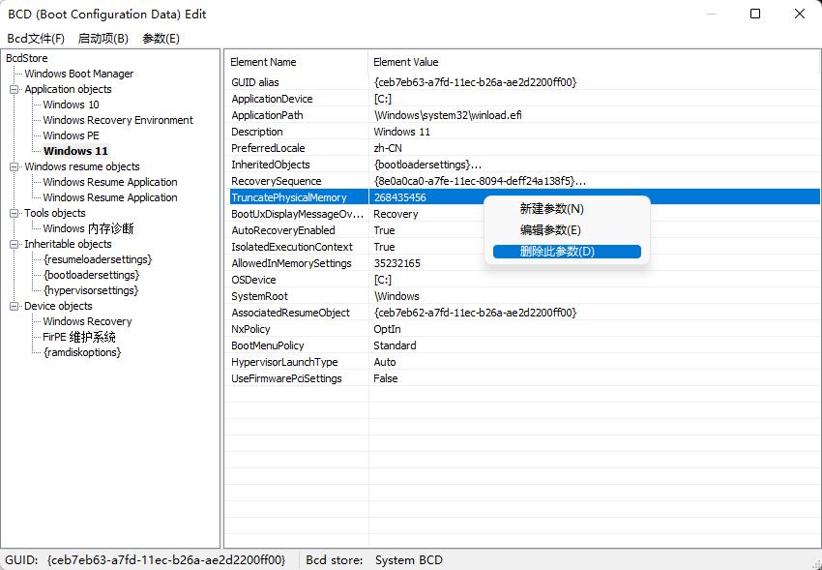The height and width of the screenshot is (570, 822).
Task: Collapse the Windows resume objects node
Action: [15, 166]
